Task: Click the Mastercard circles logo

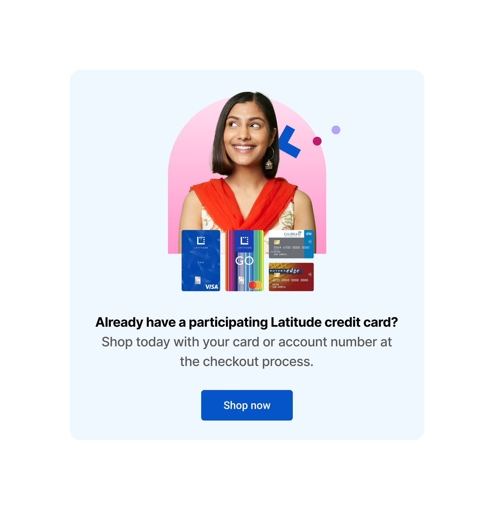Action: [x=255, y=285]
